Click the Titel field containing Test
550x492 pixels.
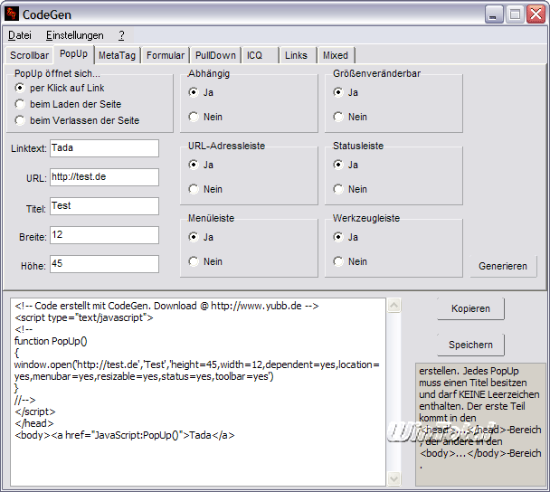104,206
